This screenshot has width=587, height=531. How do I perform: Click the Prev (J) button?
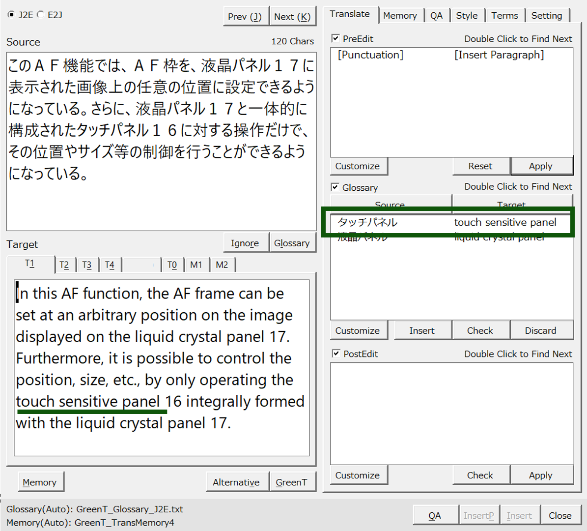[245, 17]
